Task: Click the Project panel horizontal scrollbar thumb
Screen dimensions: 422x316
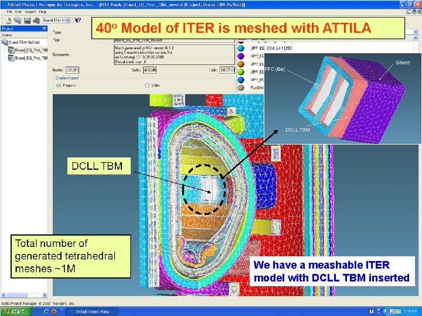Action: (16, 295)
